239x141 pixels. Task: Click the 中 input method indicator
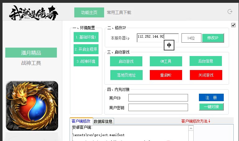[169, 45]
